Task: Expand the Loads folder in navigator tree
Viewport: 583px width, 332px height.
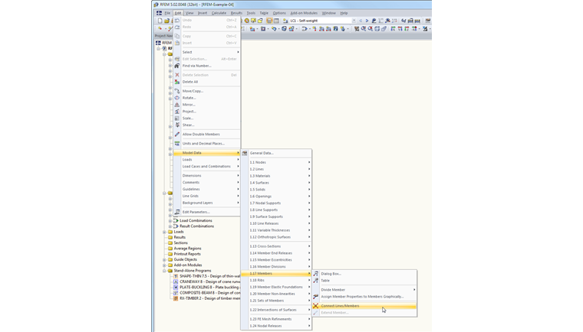Action: 164,232
